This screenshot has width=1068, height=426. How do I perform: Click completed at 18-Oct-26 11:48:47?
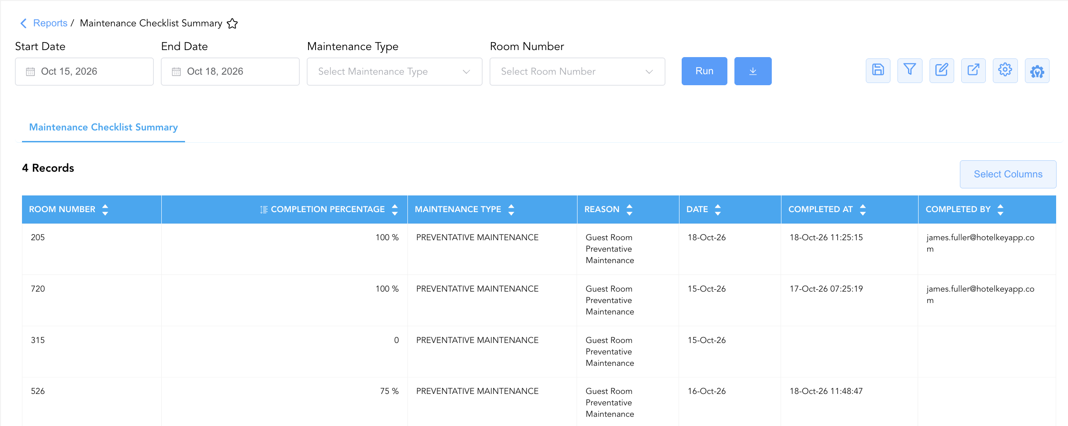[x=826, y=391]
